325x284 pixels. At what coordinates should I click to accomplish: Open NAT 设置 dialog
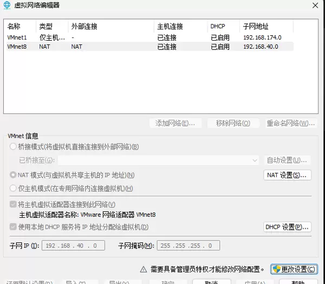(287, 175)
